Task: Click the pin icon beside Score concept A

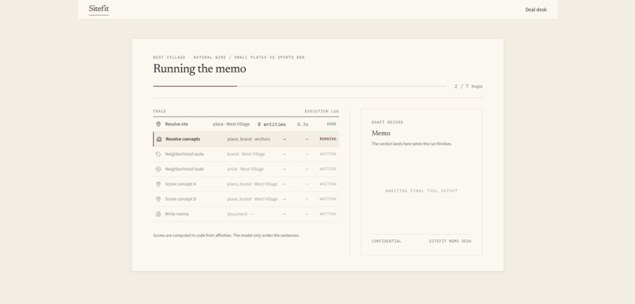Action: tap(158, 184)
